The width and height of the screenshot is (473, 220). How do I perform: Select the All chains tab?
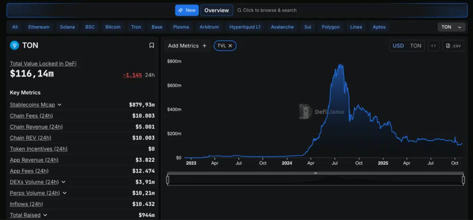15,27
